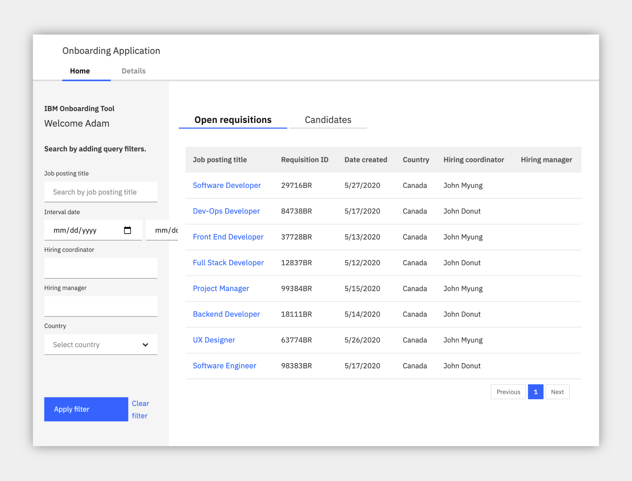Click the Job posting title column header
The width and height of the screenshot is (632, 481).
pyautogui.click(x=220, y=160)
